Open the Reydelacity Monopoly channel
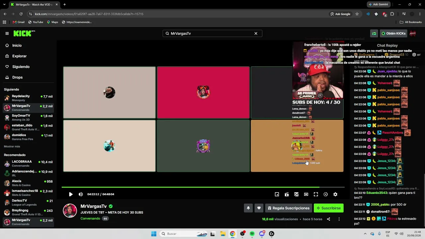425x239 pixels. coord(28,98)
